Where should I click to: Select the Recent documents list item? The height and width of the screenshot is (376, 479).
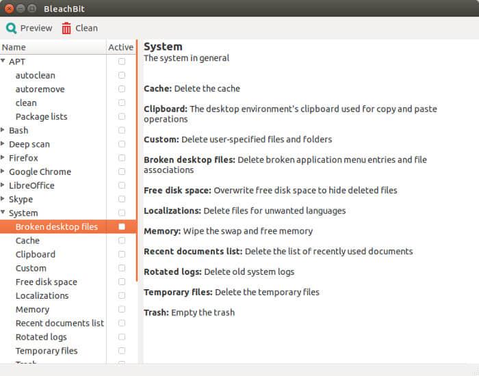point(60,323)
